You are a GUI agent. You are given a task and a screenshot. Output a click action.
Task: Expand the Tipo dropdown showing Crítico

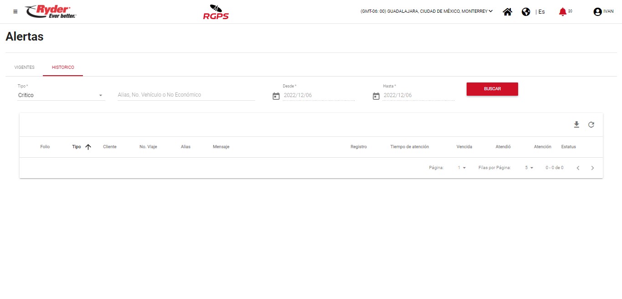point(61,95)
